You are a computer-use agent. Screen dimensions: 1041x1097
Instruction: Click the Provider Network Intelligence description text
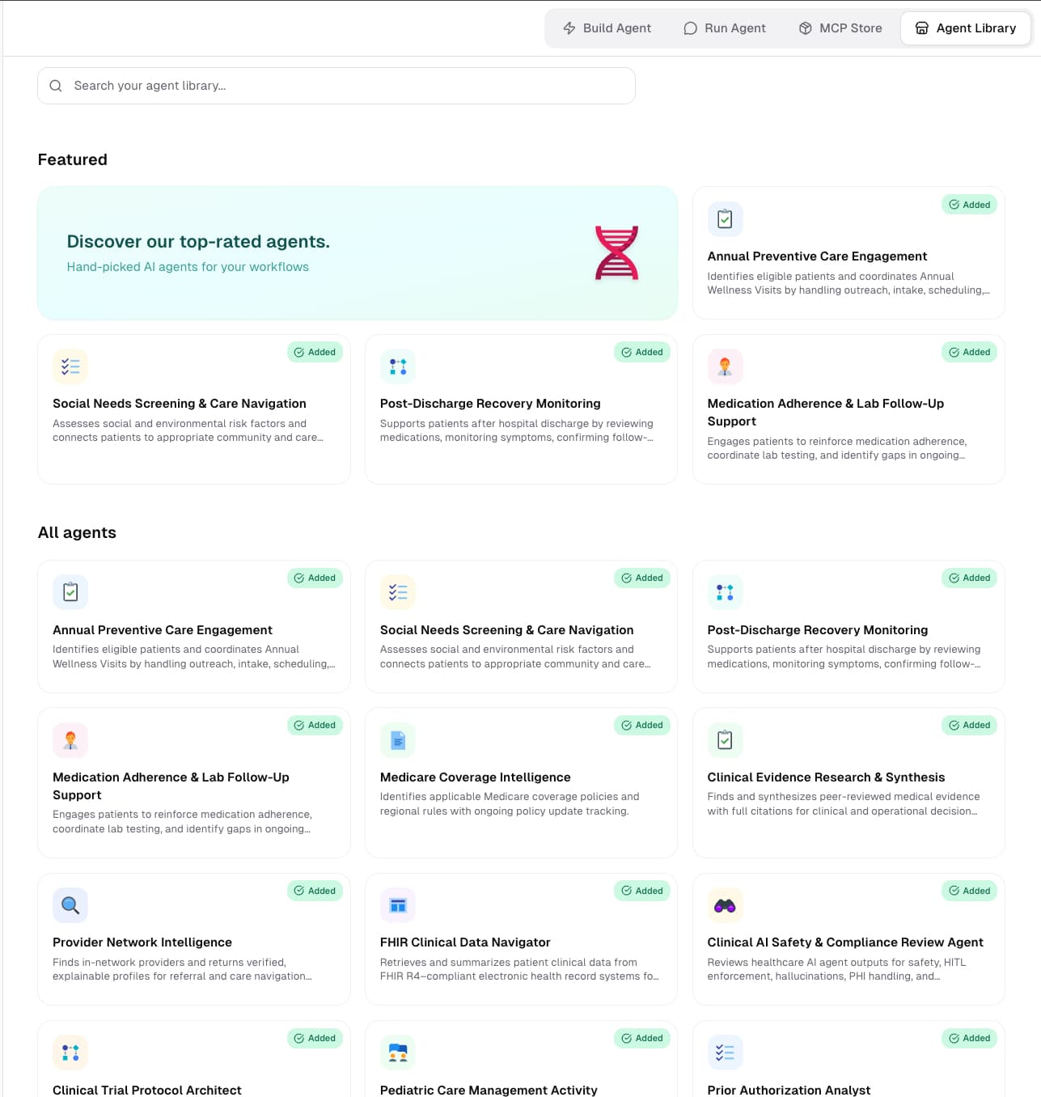pyautogui.click(x=182, y=969)
